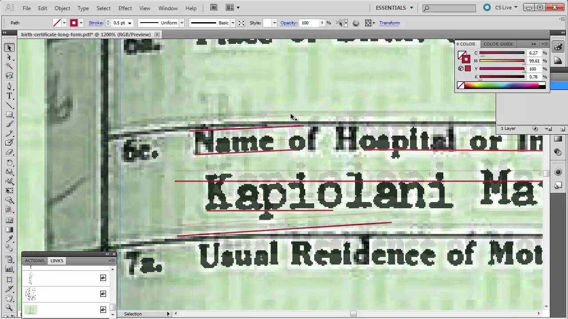Open the ESSENTIALS workspace switcher
568x319 pixels.
(x=394, y=8)
